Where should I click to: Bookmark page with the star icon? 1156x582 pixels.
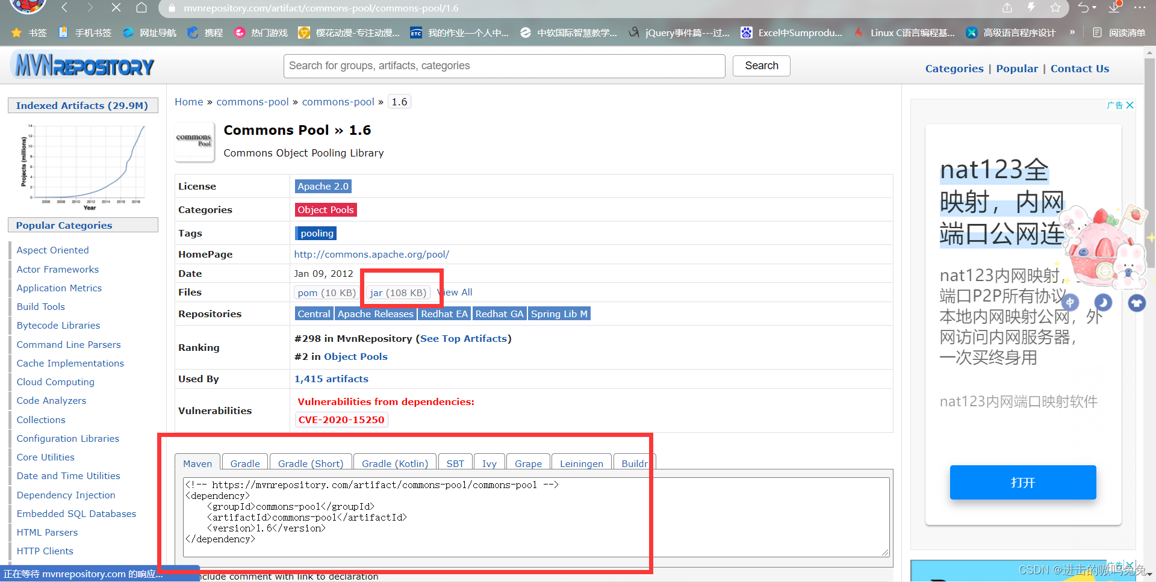[x=1055, y=8]
